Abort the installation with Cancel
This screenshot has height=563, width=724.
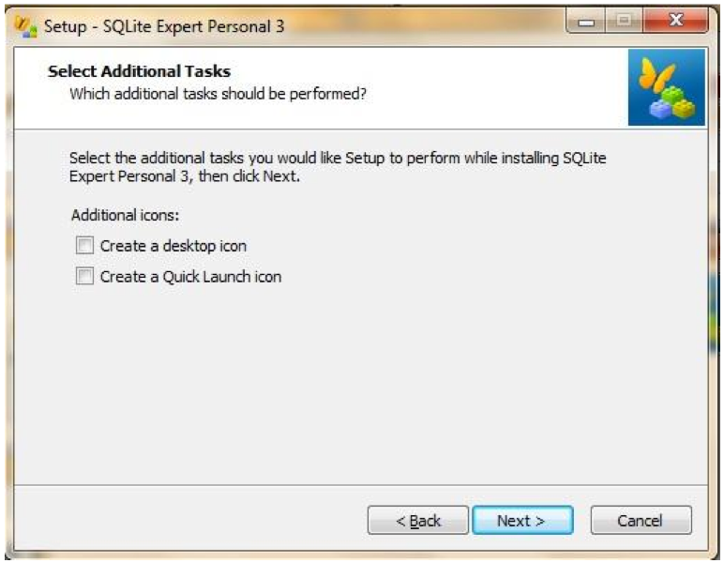click(x=641, y=521)
